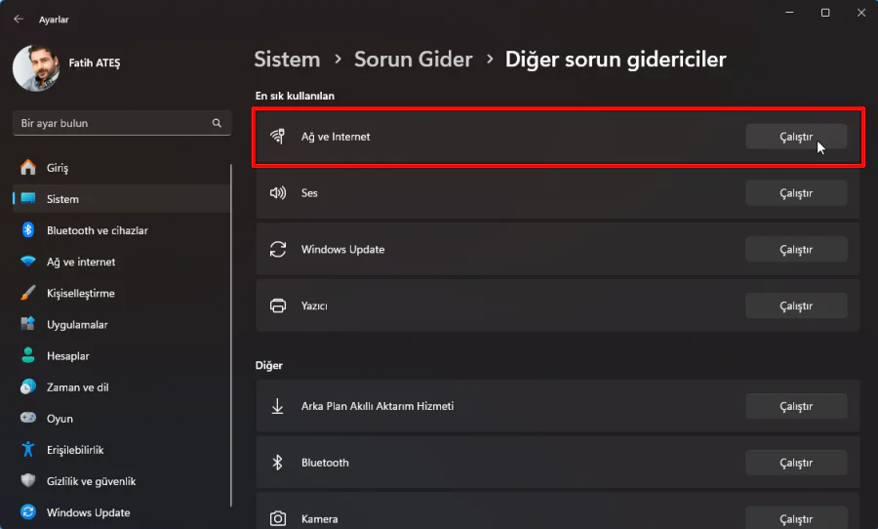Run the Ses troubleshooter
The width and height of the screenshot is (878, 529).
(796, 193)
